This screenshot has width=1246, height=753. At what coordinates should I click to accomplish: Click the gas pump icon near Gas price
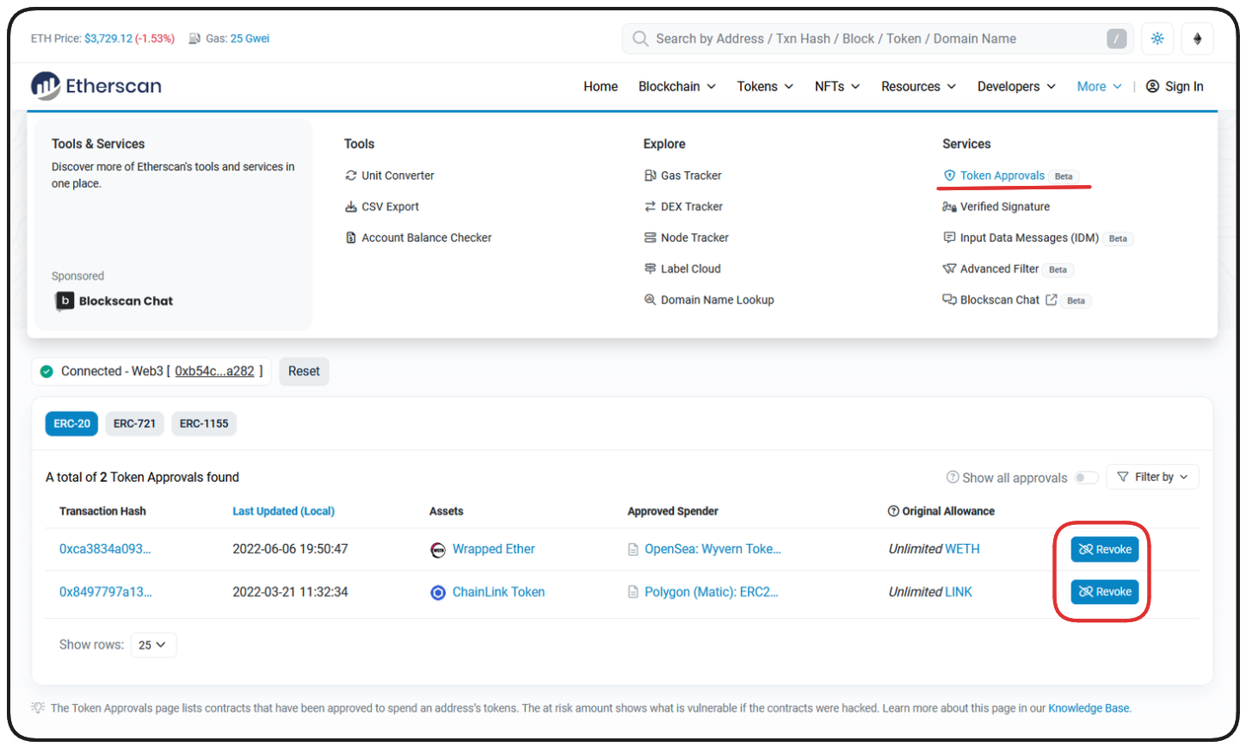[194, 39]
